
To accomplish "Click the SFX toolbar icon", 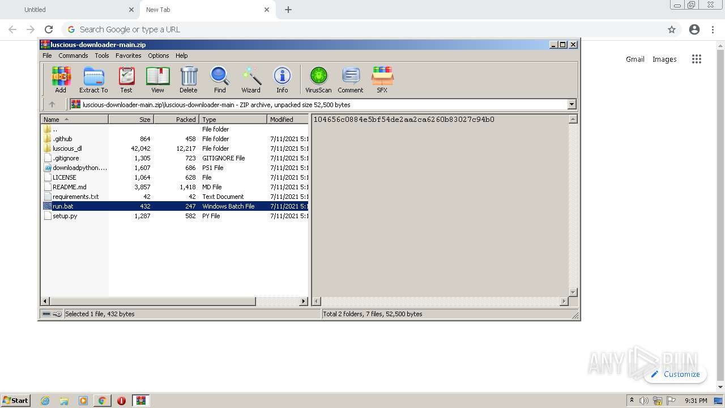I will coord(382,79).
